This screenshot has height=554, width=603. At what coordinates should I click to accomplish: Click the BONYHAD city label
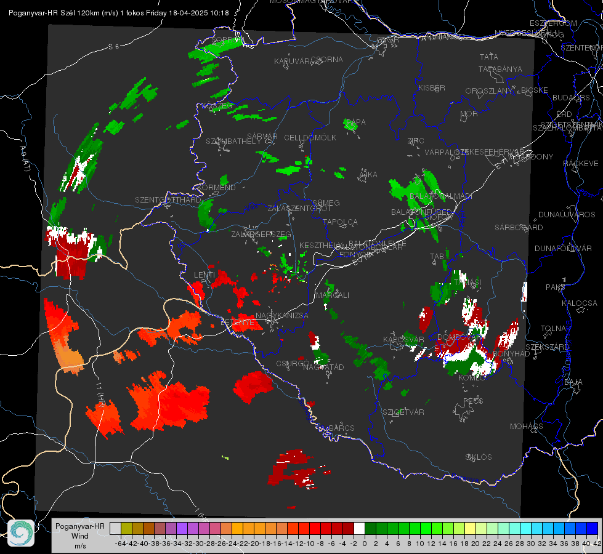coord(511,353)
